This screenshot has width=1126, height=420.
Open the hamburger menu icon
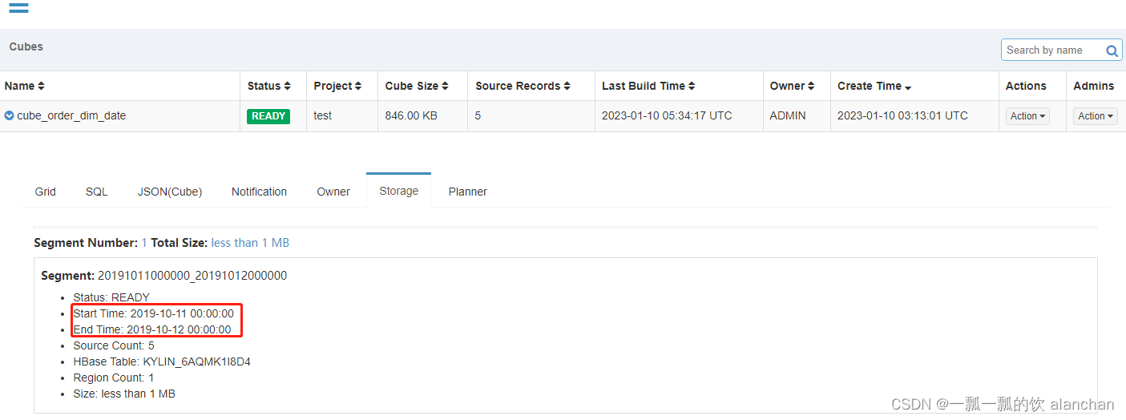click(18, 8)
